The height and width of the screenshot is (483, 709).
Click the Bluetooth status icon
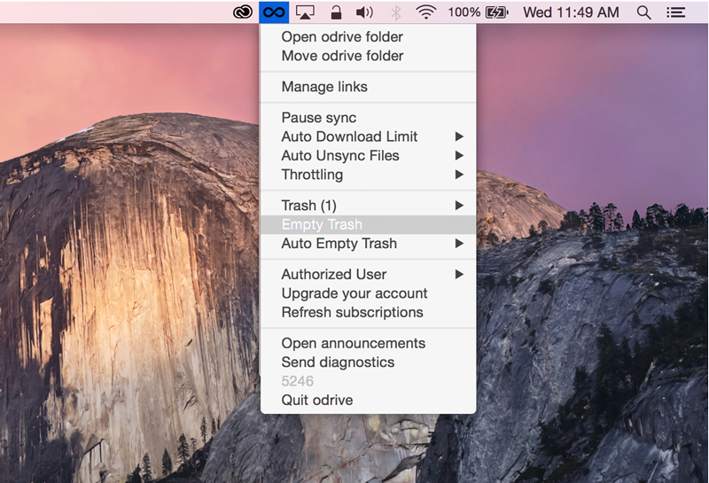coord(396,12)
